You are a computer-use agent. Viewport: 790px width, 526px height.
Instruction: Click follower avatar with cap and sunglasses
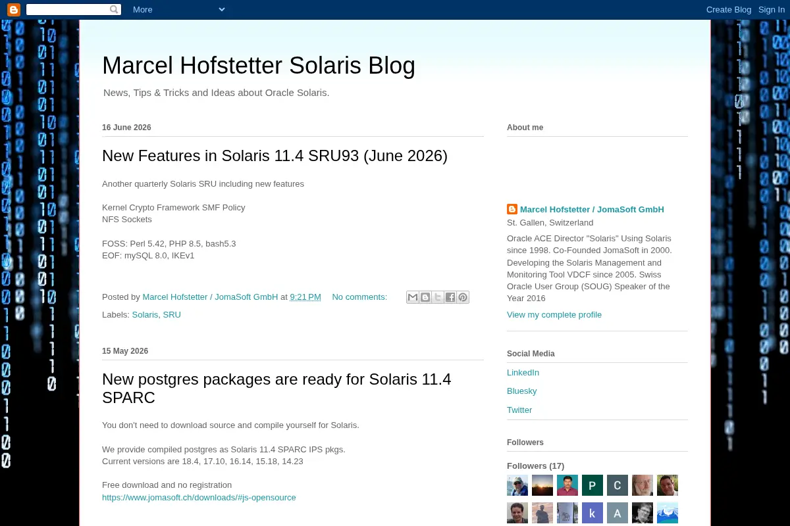(517, 485)
